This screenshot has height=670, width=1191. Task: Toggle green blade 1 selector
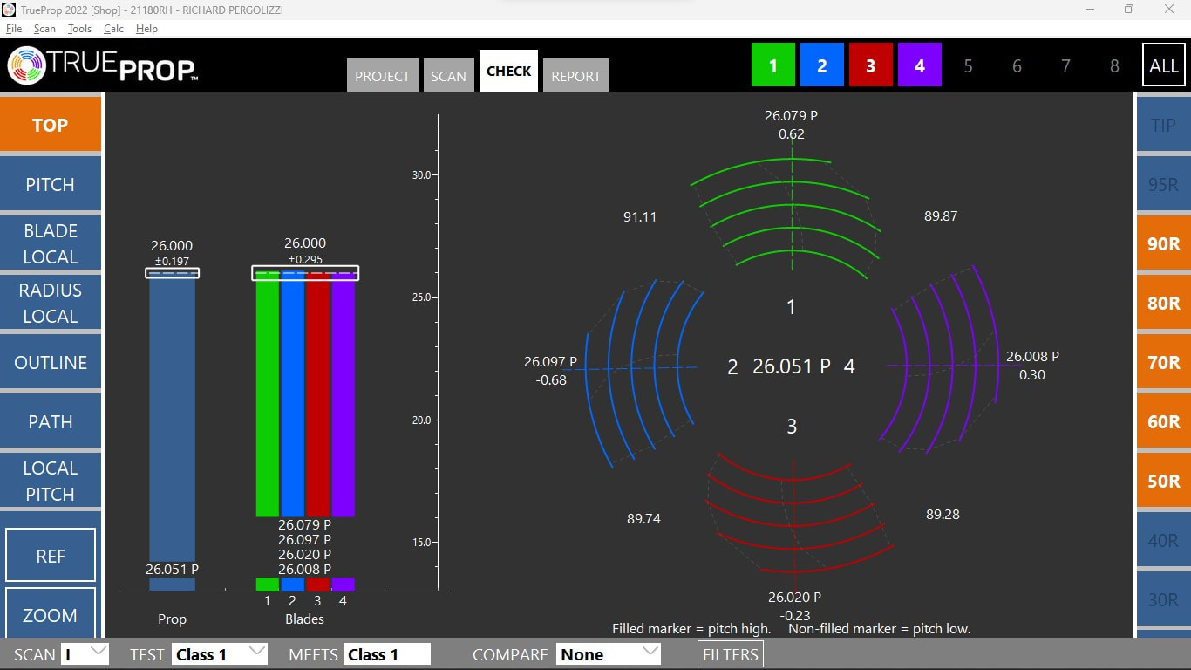772,65
